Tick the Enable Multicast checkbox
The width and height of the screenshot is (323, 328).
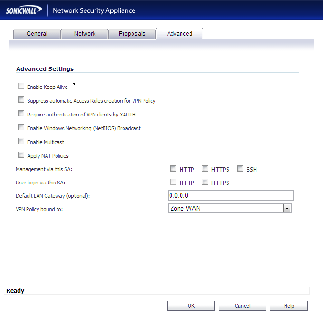pyautogui.click(x=21, y=141)
